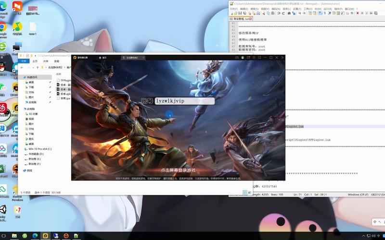Image resolution: width=385 pixels, height=240 pixels.
Task: Click the volume icon in system tray
Action: click(x=373, y=236)
